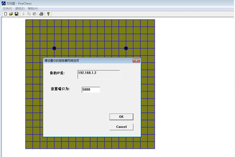This screenshot has width=235, height=157.
Task: Open a file with the folder icon
Action: [x=11, y=14]
